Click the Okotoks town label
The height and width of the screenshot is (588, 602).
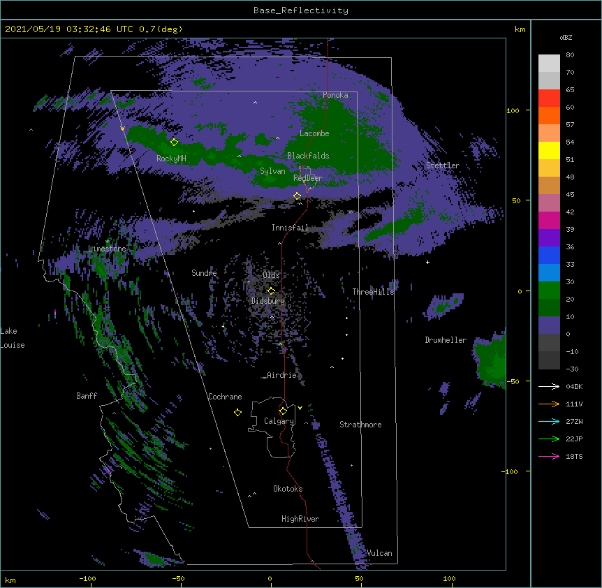[288, 489]
